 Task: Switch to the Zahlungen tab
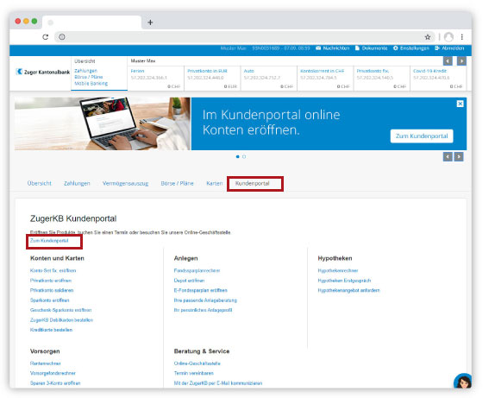[77, 183]
